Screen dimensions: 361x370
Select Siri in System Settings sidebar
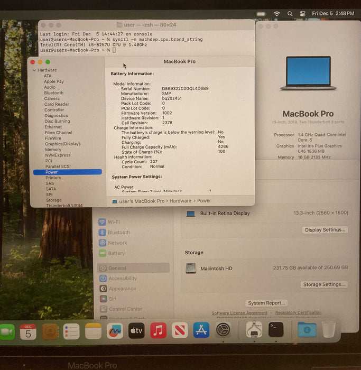tap(113, 299)
